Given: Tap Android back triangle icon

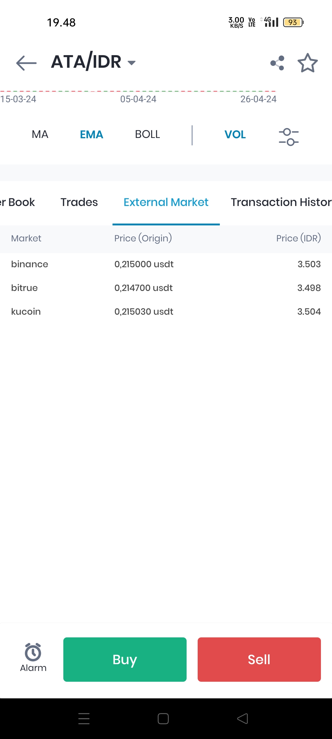Looking at the screenshot, I should pos(243,719).
